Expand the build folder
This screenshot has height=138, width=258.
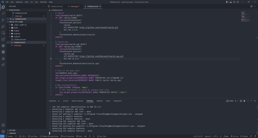click(16, 28)
